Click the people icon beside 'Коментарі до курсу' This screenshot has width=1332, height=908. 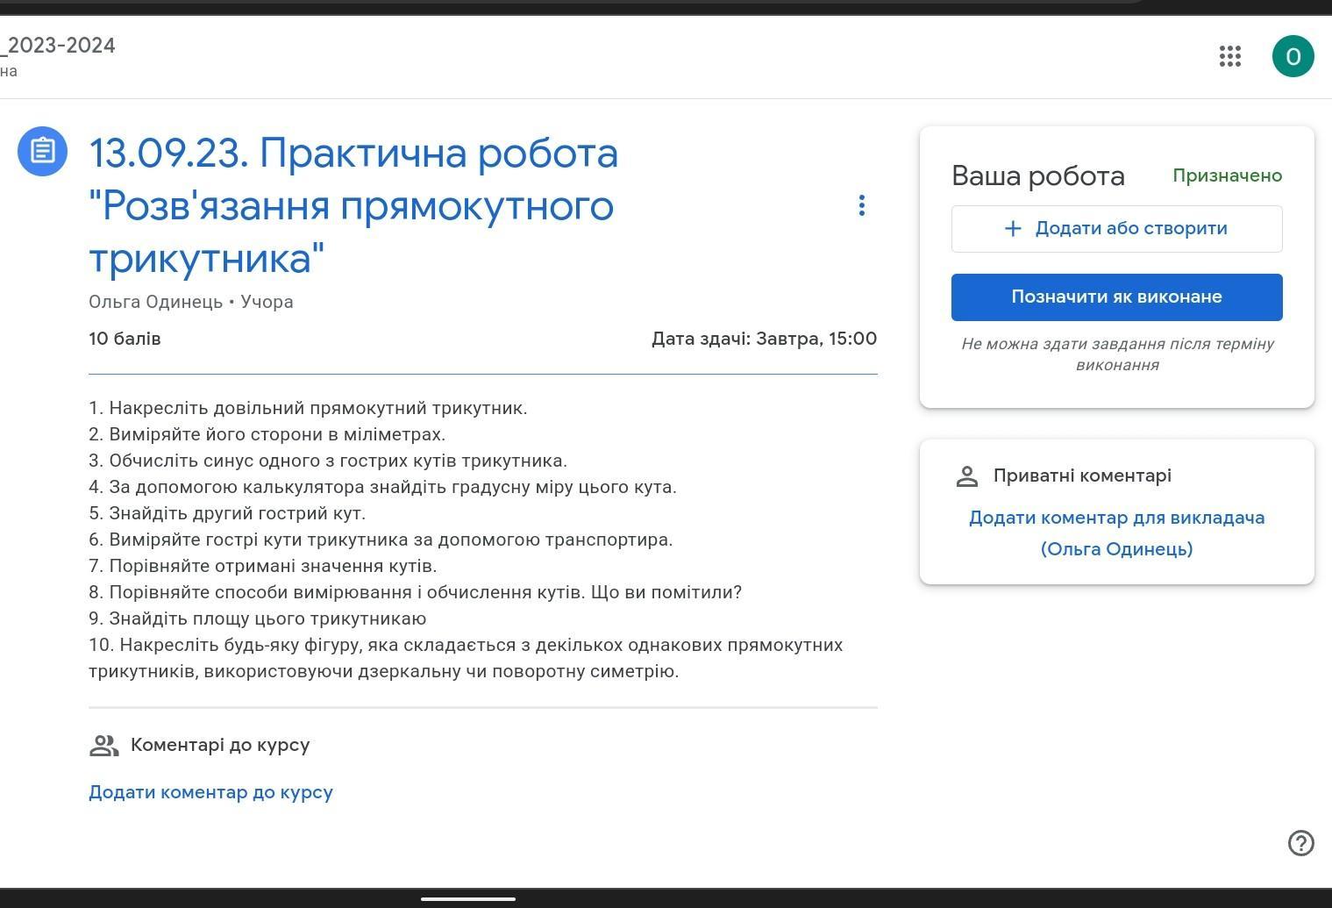click(103, 746)
